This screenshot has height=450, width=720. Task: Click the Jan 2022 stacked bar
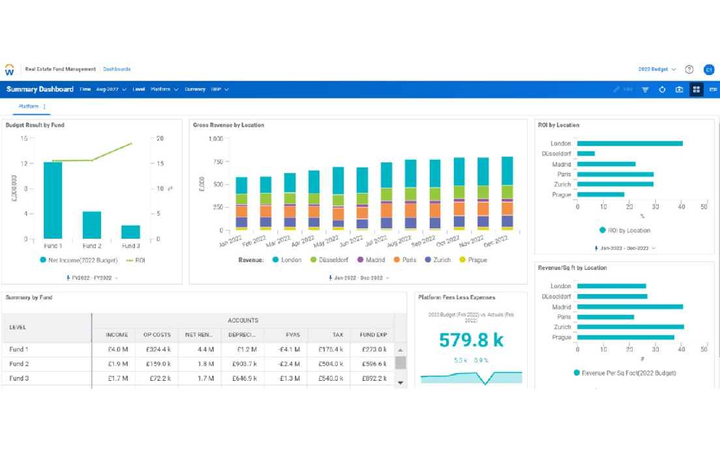(241, 203)
